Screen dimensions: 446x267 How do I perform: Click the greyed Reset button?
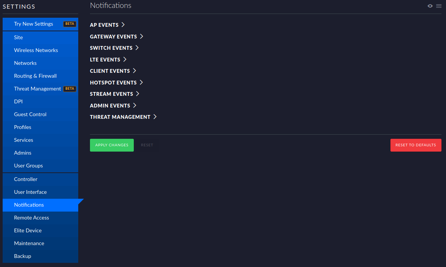147,145
